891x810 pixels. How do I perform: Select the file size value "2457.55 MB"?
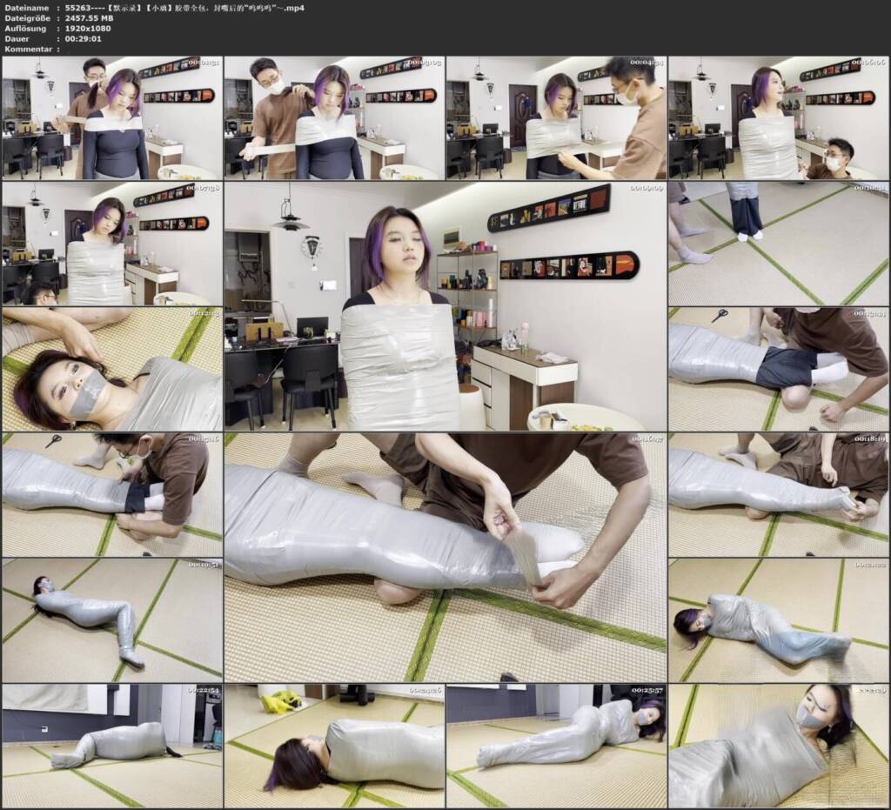(90, 18)
